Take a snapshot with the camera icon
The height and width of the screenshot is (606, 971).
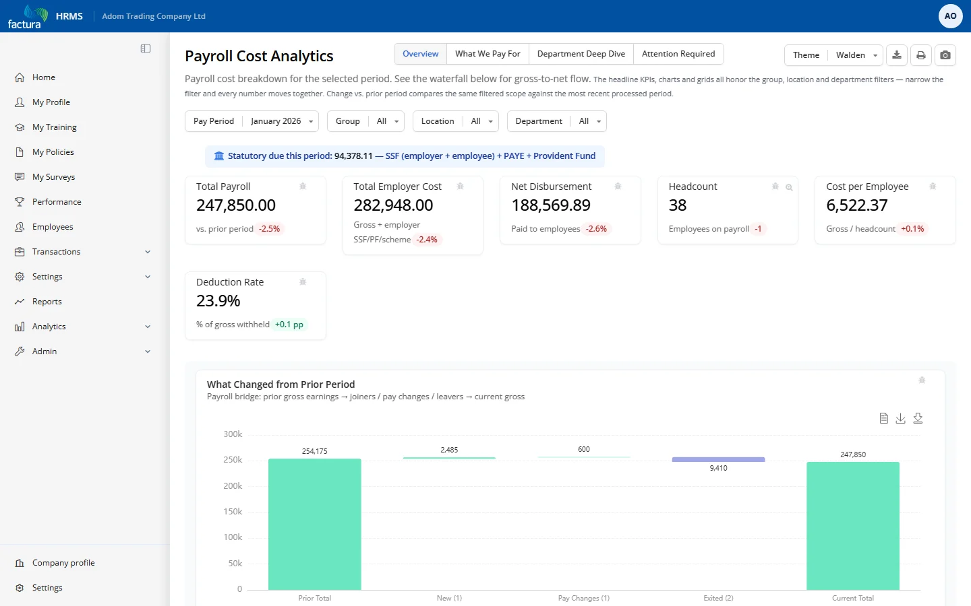click(945, 55)
